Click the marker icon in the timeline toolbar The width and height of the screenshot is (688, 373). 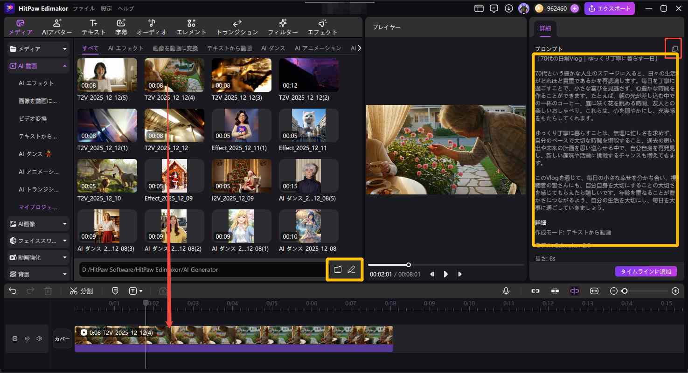point(115,291)
